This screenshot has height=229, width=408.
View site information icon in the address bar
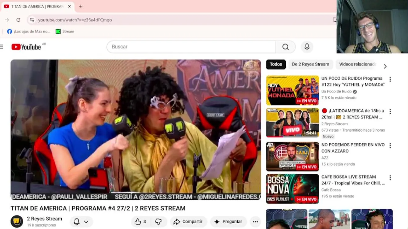(x=32, y=20)
